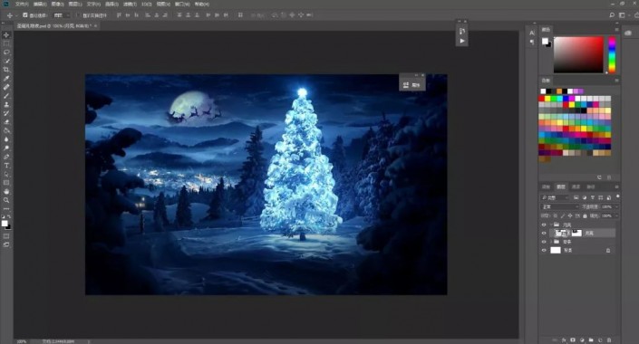Select the Horizontal Type tool
This screenshot has width=639, height=344.
(x=6, y=166)
